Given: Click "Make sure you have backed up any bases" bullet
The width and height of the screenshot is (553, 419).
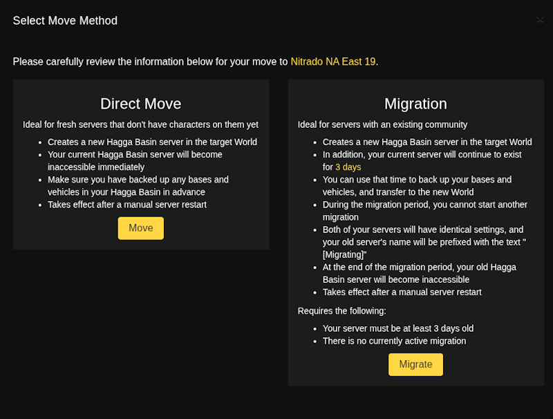Looking at the screenshot, I should pos(138,186).
